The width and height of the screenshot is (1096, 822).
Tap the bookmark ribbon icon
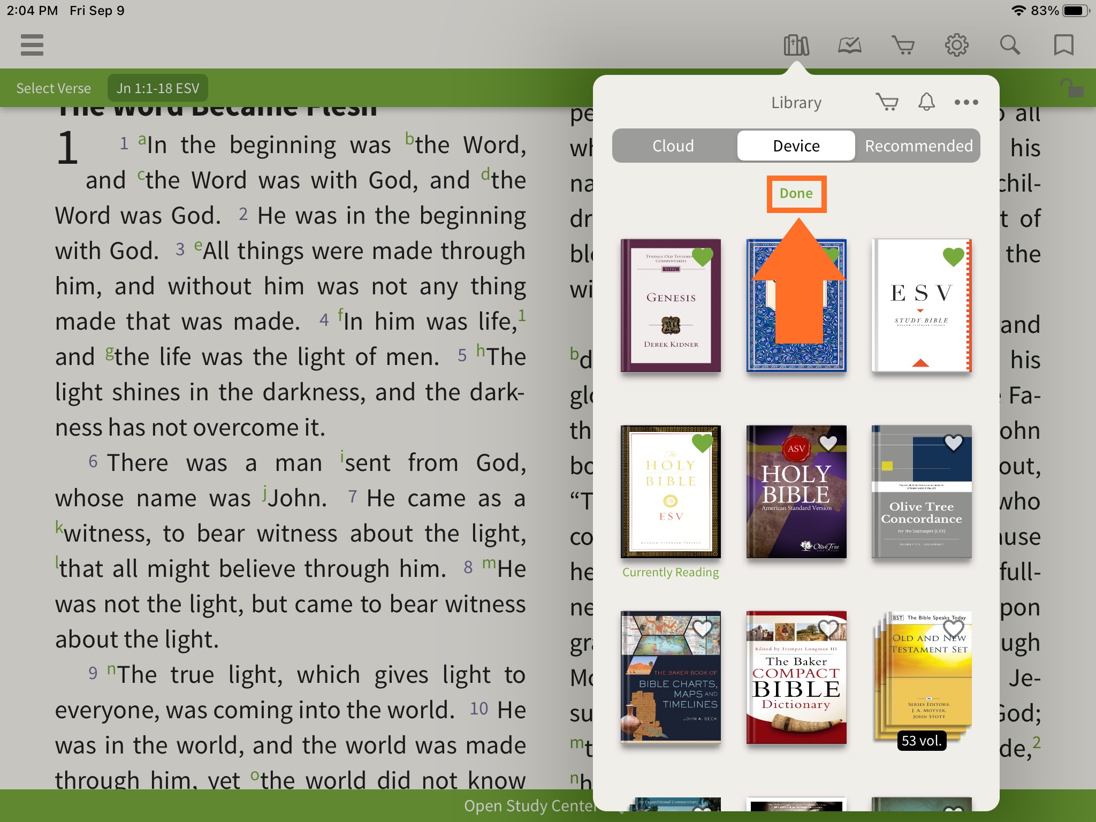pos(1063,45)
